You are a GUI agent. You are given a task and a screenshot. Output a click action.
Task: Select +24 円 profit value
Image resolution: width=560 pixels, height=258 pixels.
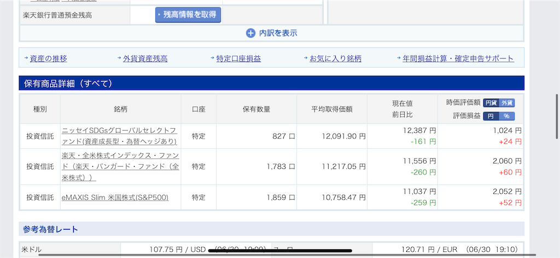point(510,141)
